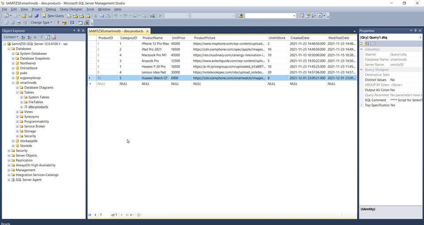
Task: Pin the Properties panel (Auto Hide)
Action: pyautogui.click(x=416, y=31)
